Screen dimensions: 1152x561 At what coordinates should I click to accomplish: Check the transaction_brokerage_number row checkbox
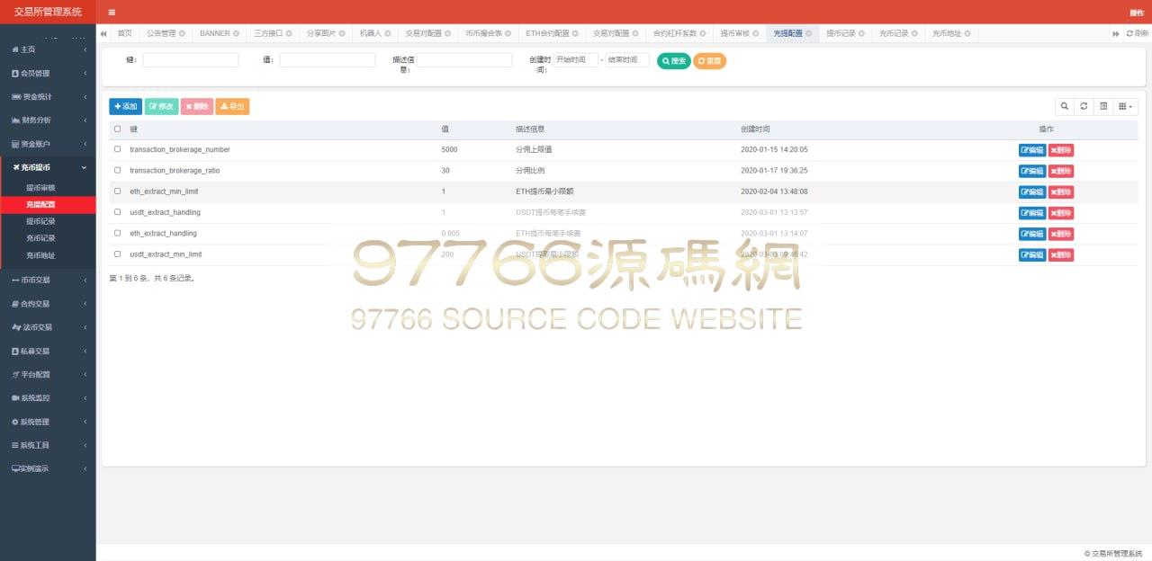coord(117,149)
